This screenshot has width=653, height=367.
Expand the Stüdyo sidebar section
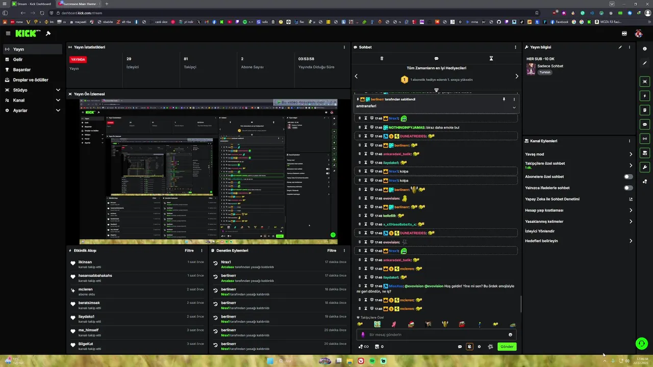point(58,90)
